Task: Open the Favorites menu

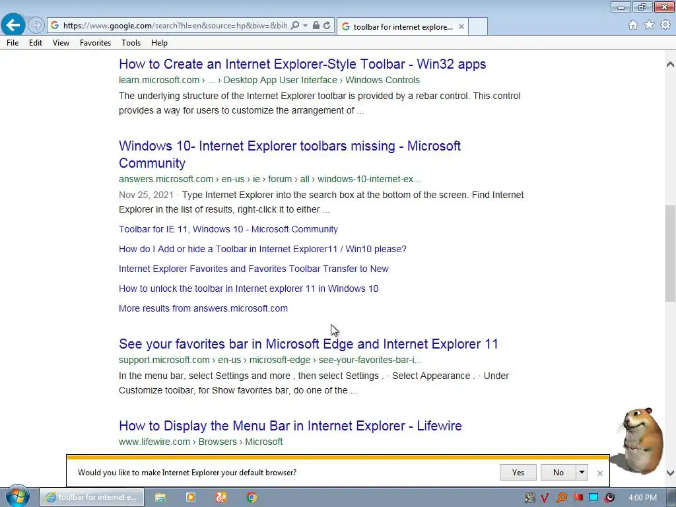Action: point(95,43)
